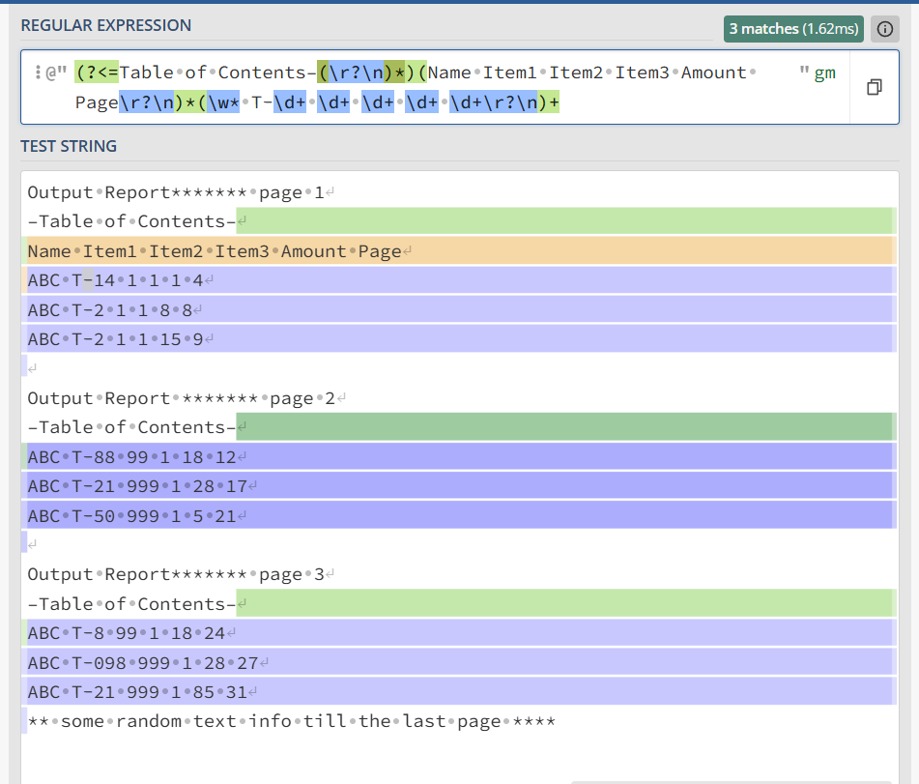Click '-Table of Contents-' under the page 1 line
Image resolution: width=919 pixels, height=784 pixels.
click(131, 221)
